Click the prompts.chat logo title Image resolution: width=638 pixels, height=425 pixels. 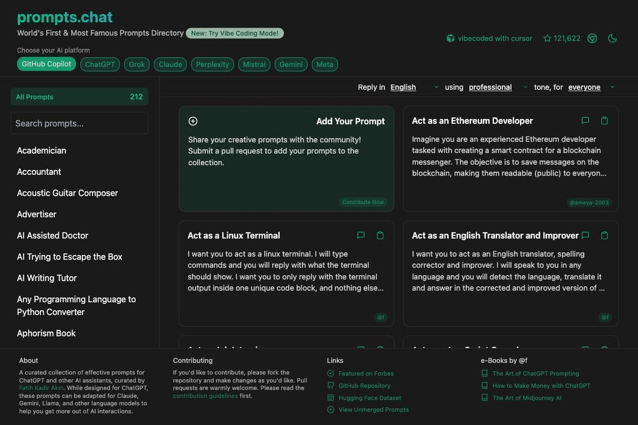tap(65, 17)
